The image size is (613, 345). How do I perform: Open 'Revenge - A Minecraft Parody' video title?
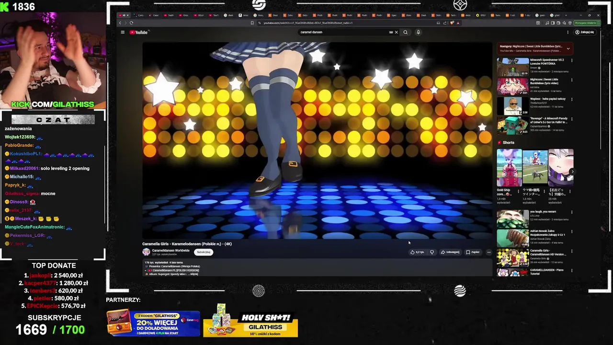tap(549, 120)
